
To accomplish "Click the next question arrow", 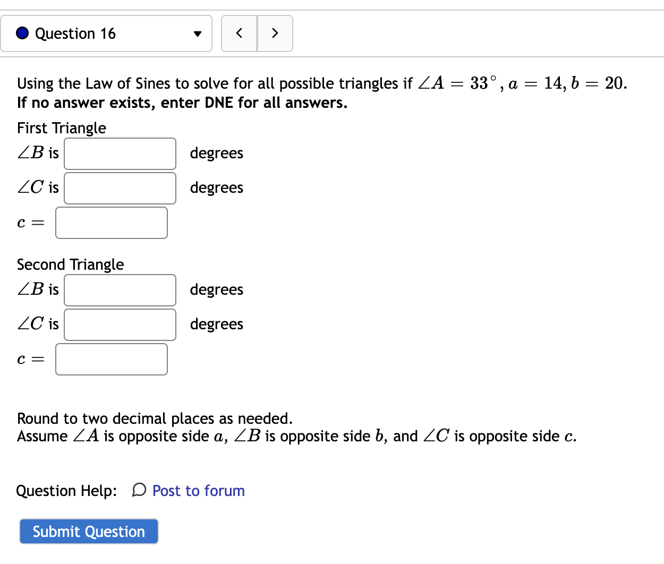I will [x=275, y=33].
